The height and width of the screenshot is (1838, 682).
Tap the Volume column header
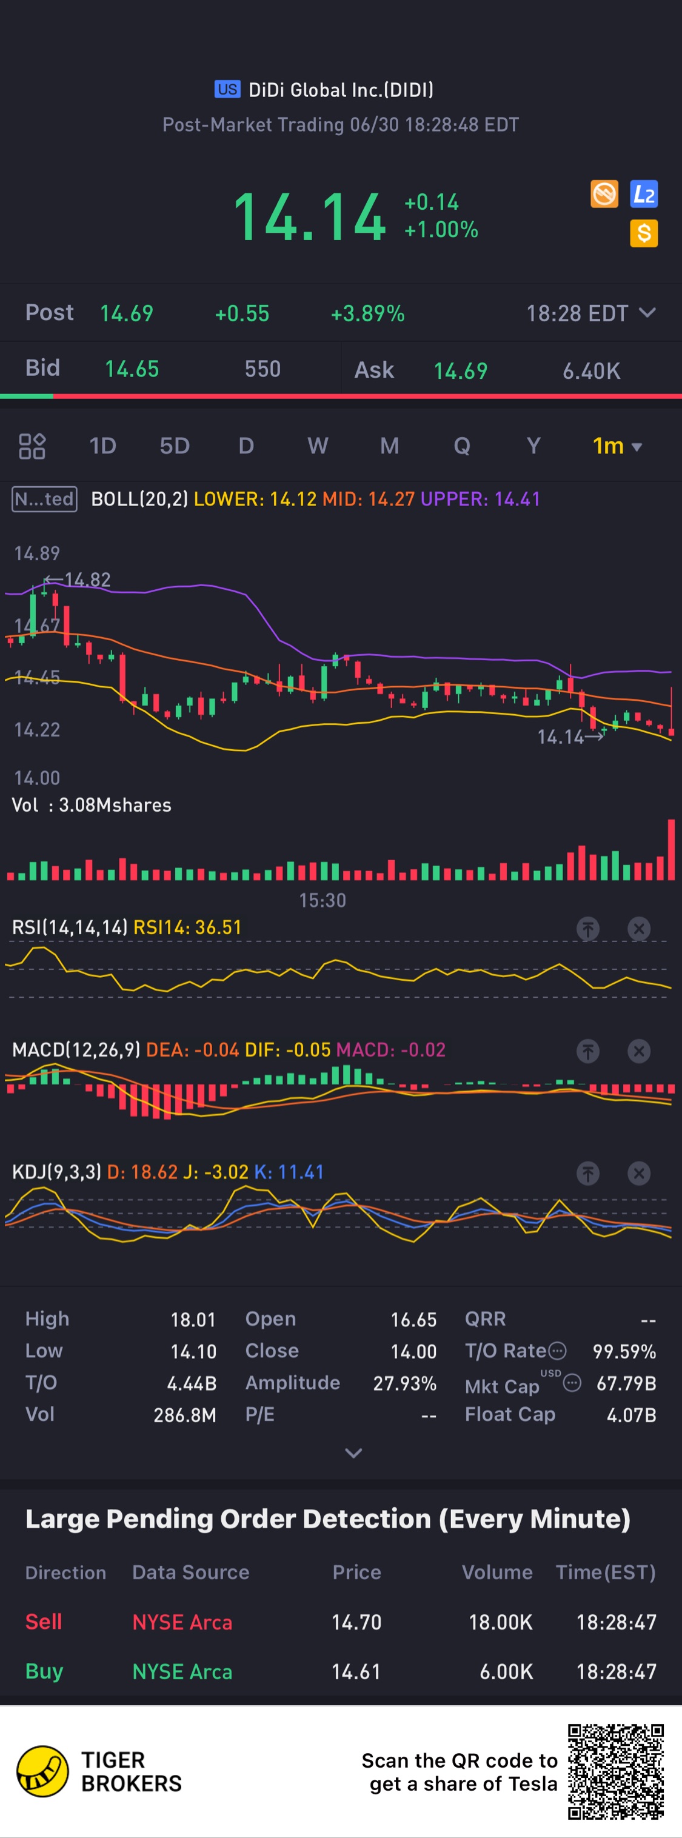497,1572
